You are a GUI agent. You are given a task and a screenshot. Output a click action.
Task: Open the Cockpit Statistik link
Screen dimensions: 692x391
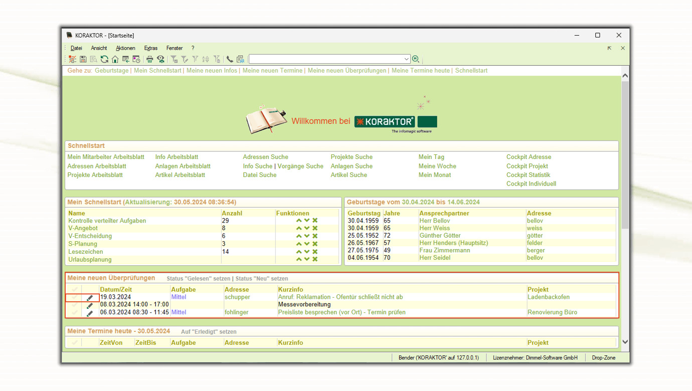[x=528, y=175]
